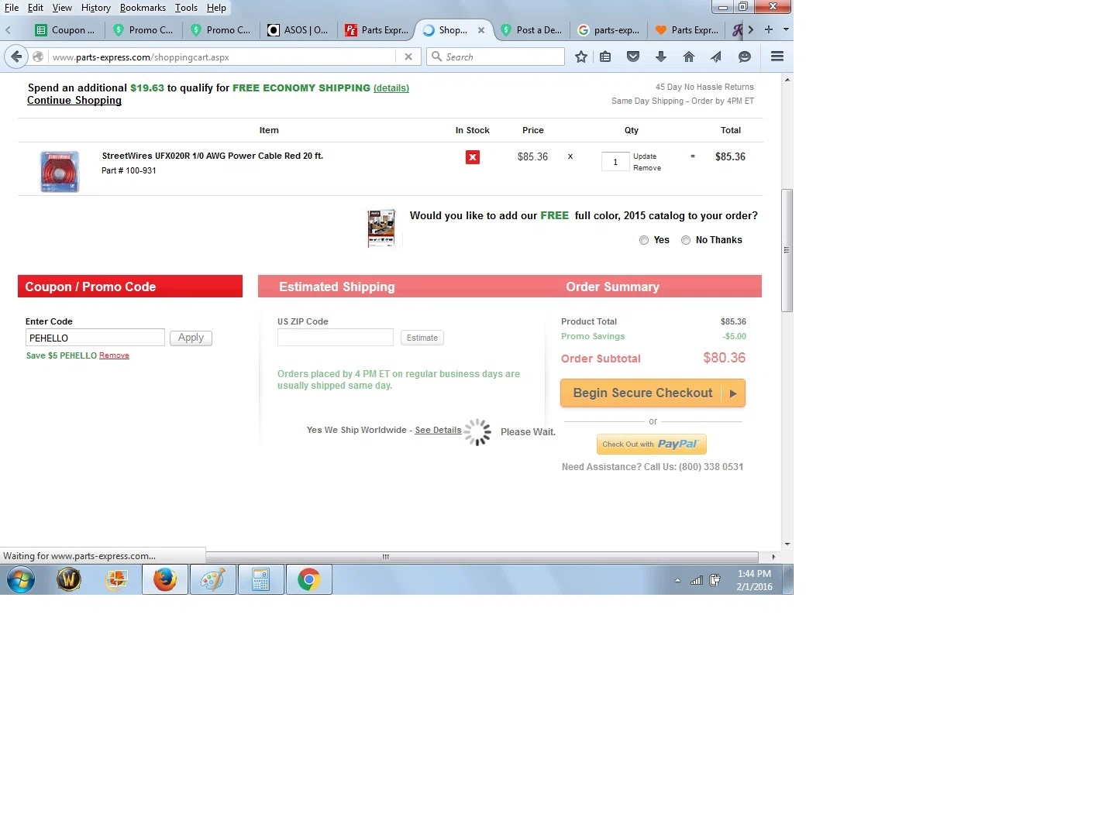1102x824 pixels.
Task: Open Windows Media Center taskbar icon
Action: 117,579
